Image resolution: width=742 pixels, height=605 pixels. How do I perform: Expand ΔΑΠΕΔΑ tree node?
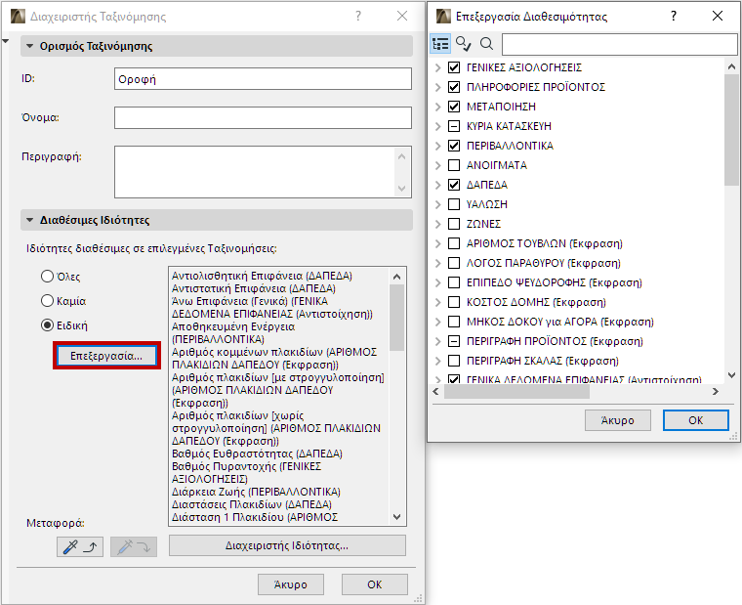coord(438,186)
